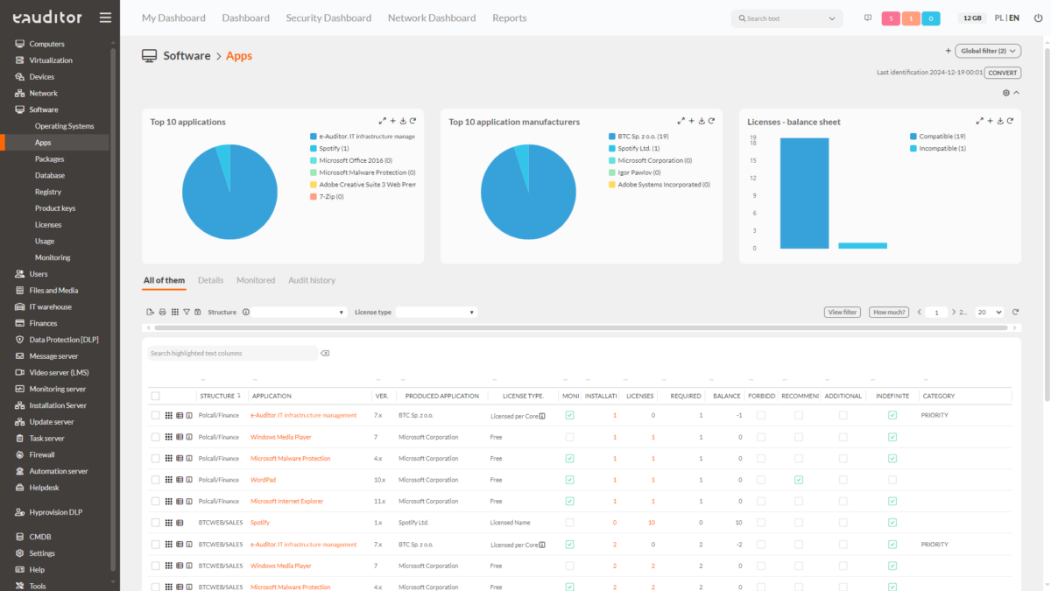Screen dimensions: 1051x591
Task: Click plus on Top 10 application manufacturers panel
Action: coord(691,121)
